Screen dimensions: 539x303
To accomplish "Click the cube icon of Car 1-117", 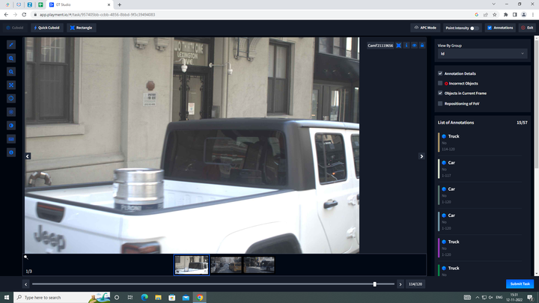I will pyautogui.click(x=444, y=163).
